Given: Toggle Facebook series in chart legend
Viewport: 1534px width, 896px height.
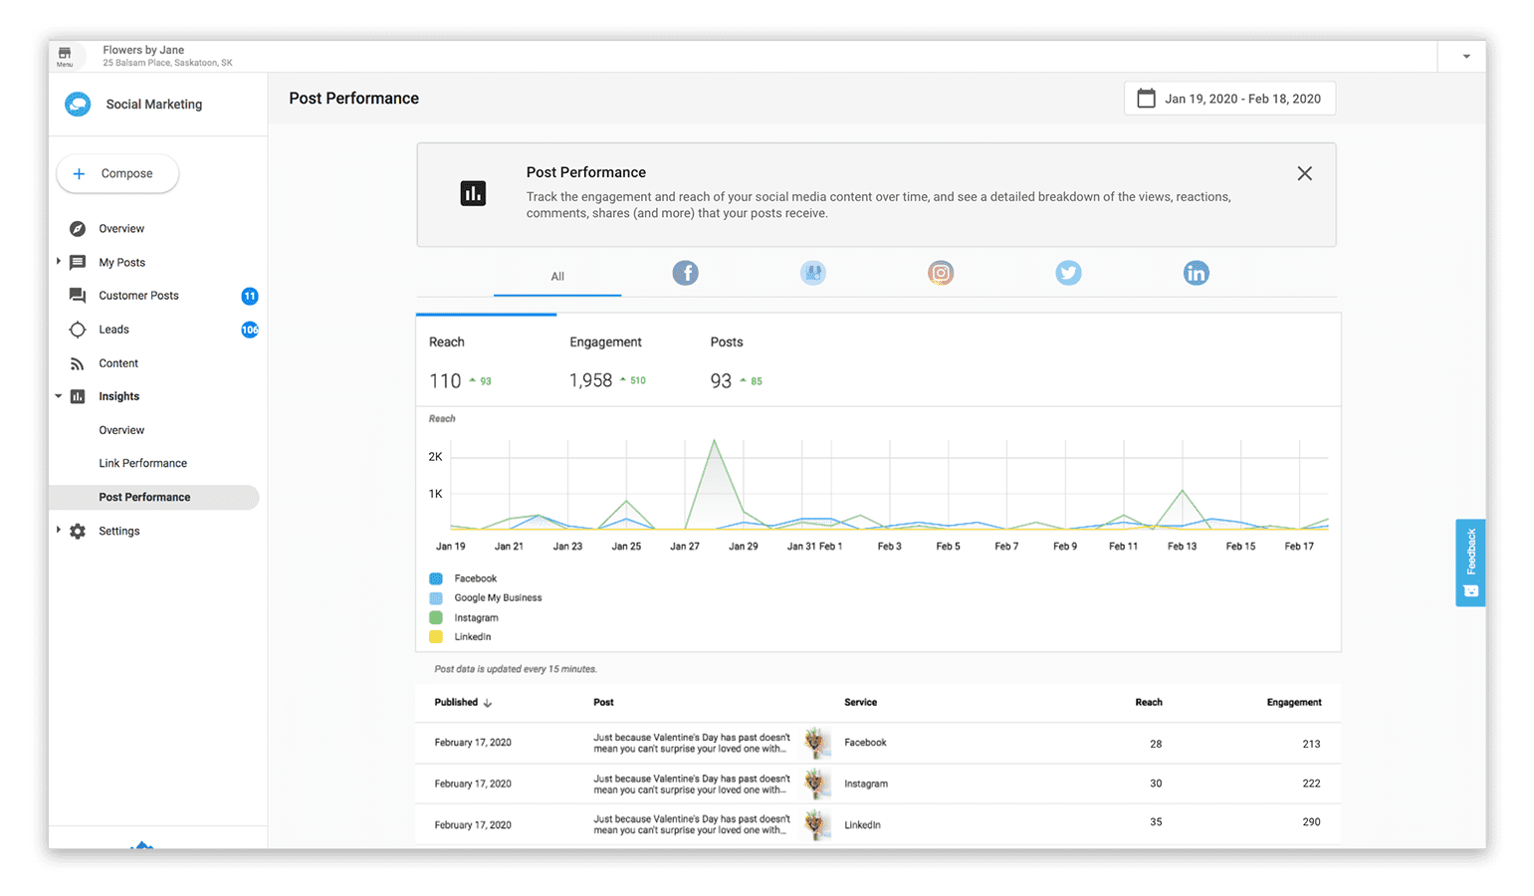Looking at the screenshot, I should click(475, 578).
